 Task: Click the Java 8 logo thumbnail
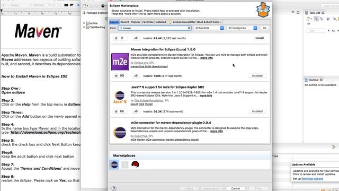point(120,97)
